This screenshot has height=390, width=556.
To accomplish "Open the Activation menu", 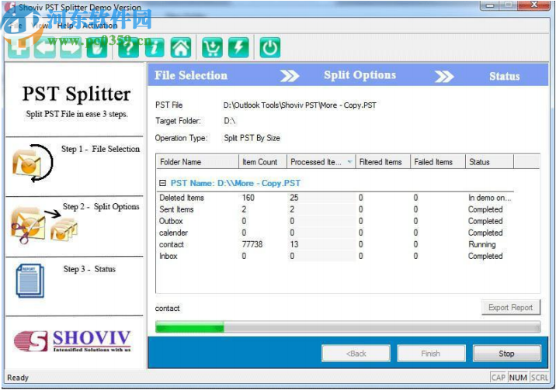I will point(99,26).
